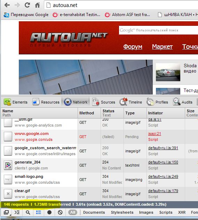Select the Network devtools panel
This screenshot has width=198, height=220.
point(76,102)
